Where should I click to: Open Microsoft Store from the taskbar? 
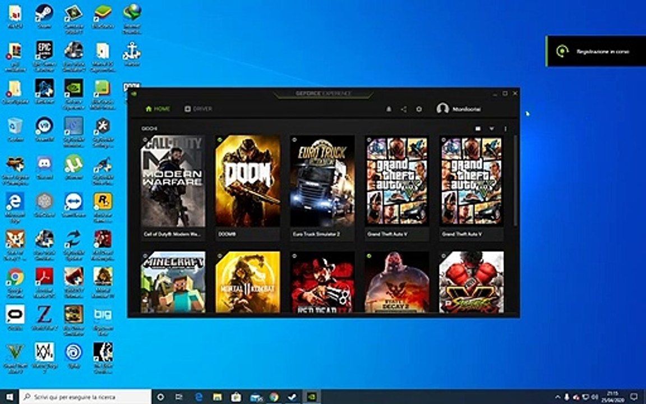[x=236, y=397]
